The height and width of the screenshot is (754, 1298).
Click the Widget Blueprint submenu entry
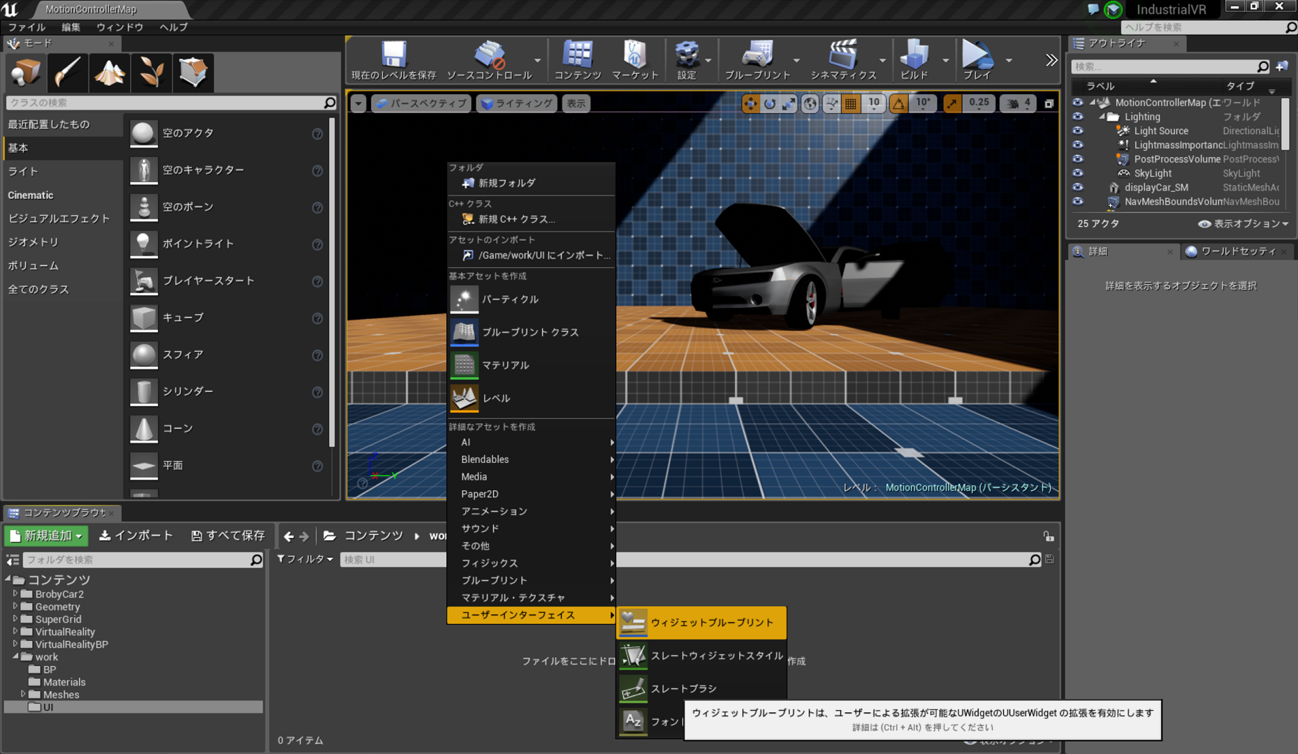[701, 622]
